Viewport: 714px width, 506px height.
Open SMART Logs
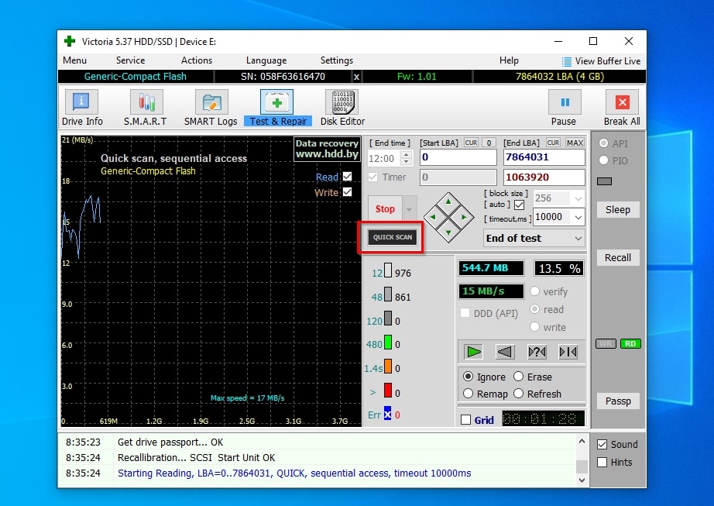[211, 108]
